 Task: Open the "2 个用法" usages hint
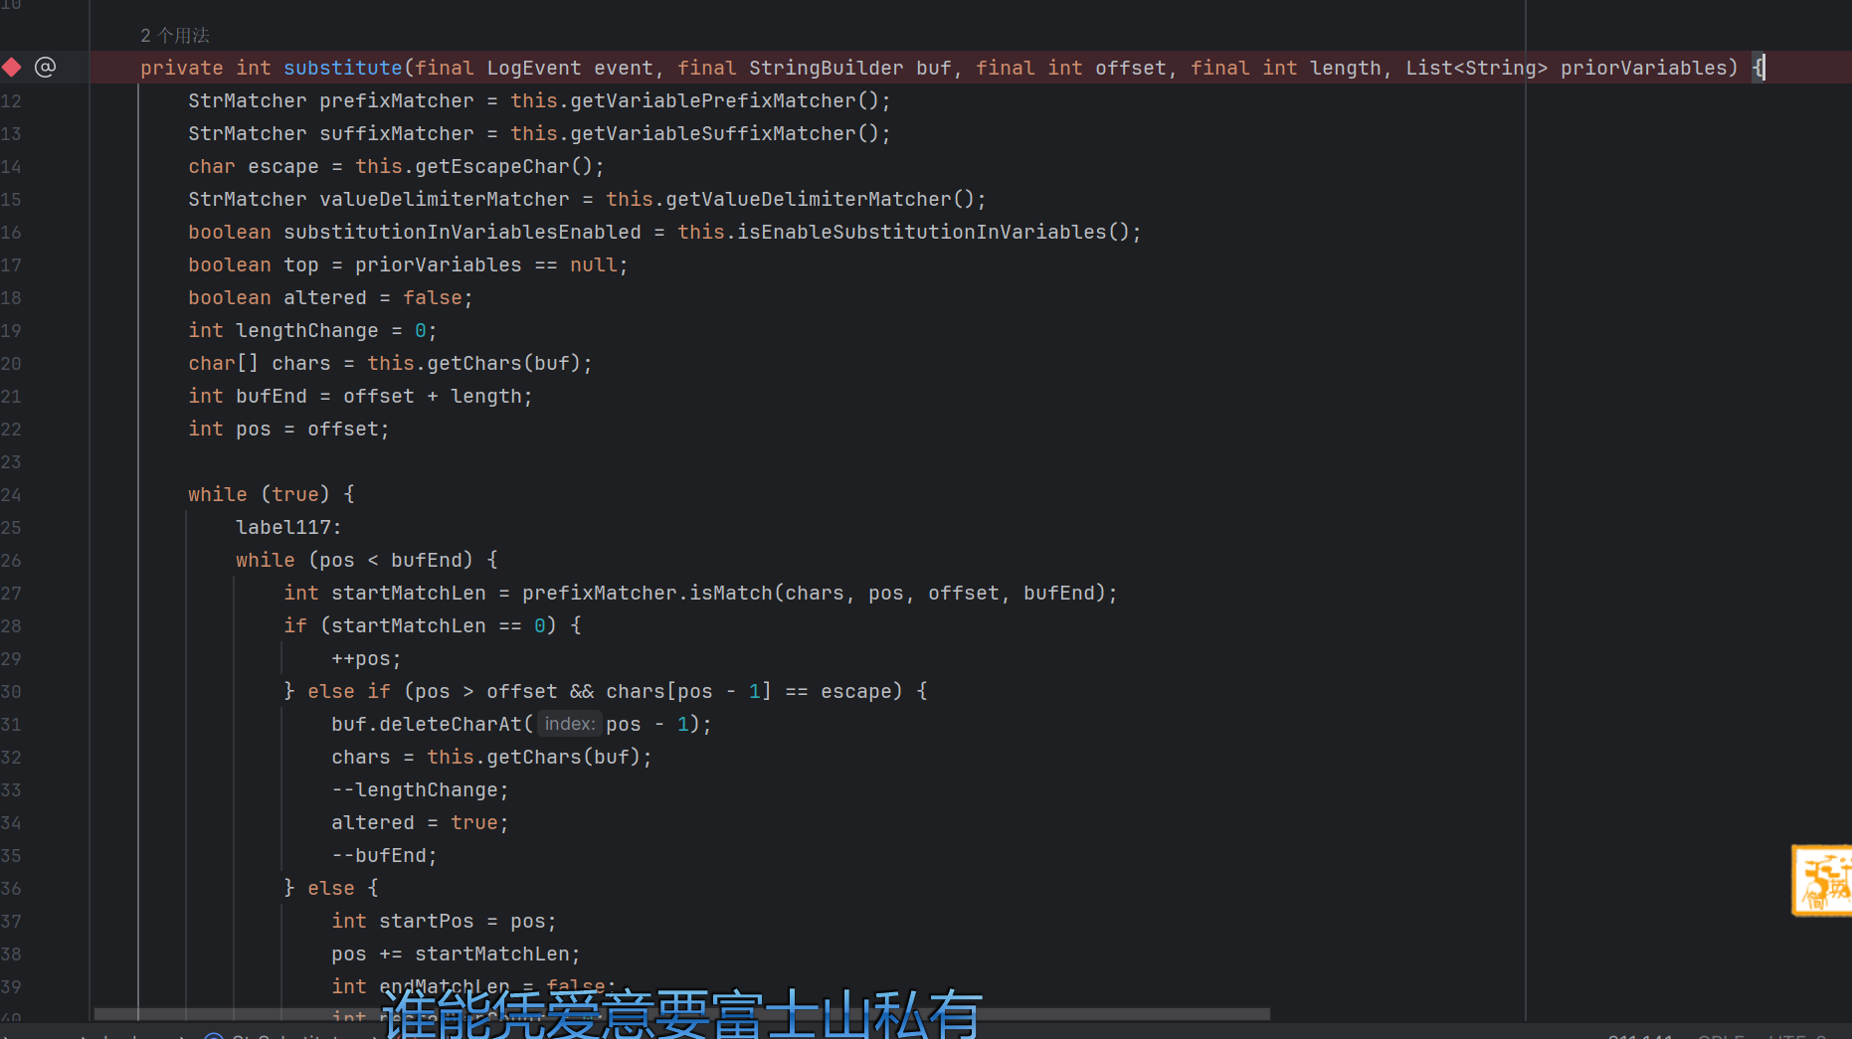point(175,36)
